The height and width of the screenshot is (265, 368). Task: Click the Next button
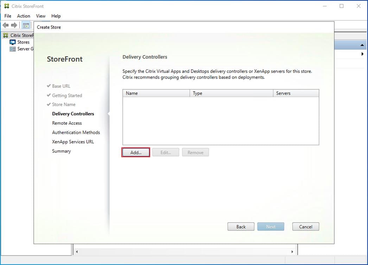(x=271, y=227)
